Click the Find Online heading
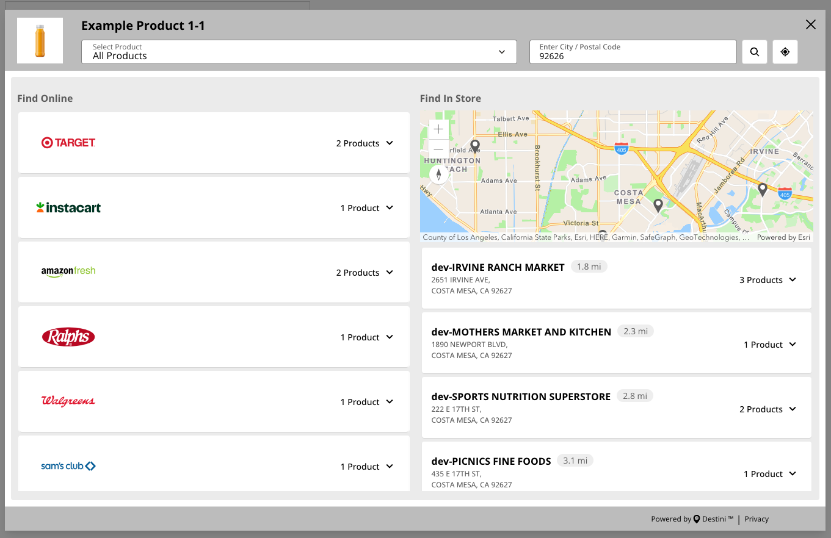 tap(45, 98)
